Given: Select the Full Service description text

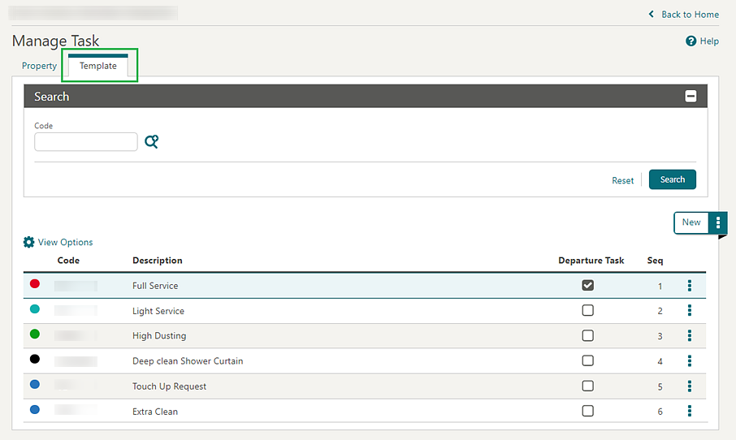Looking at the screenshot, I should click(x=155, y=286).
